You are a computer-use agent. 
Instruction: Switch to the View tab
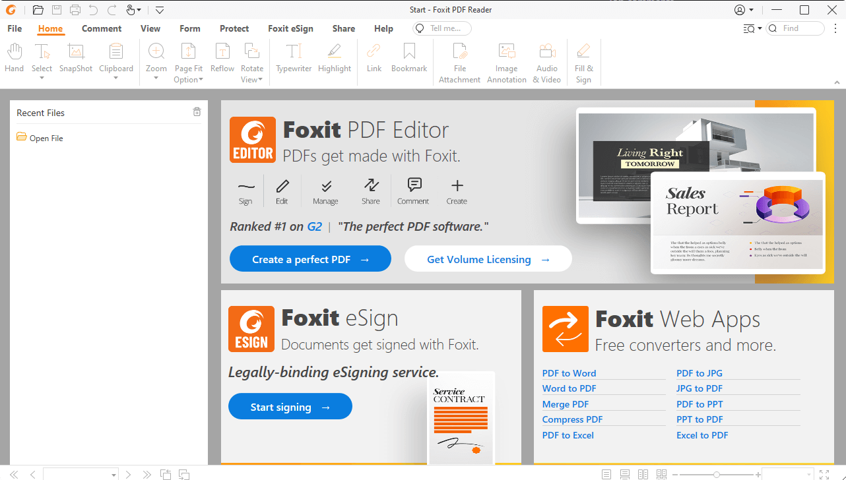(150, 28)
